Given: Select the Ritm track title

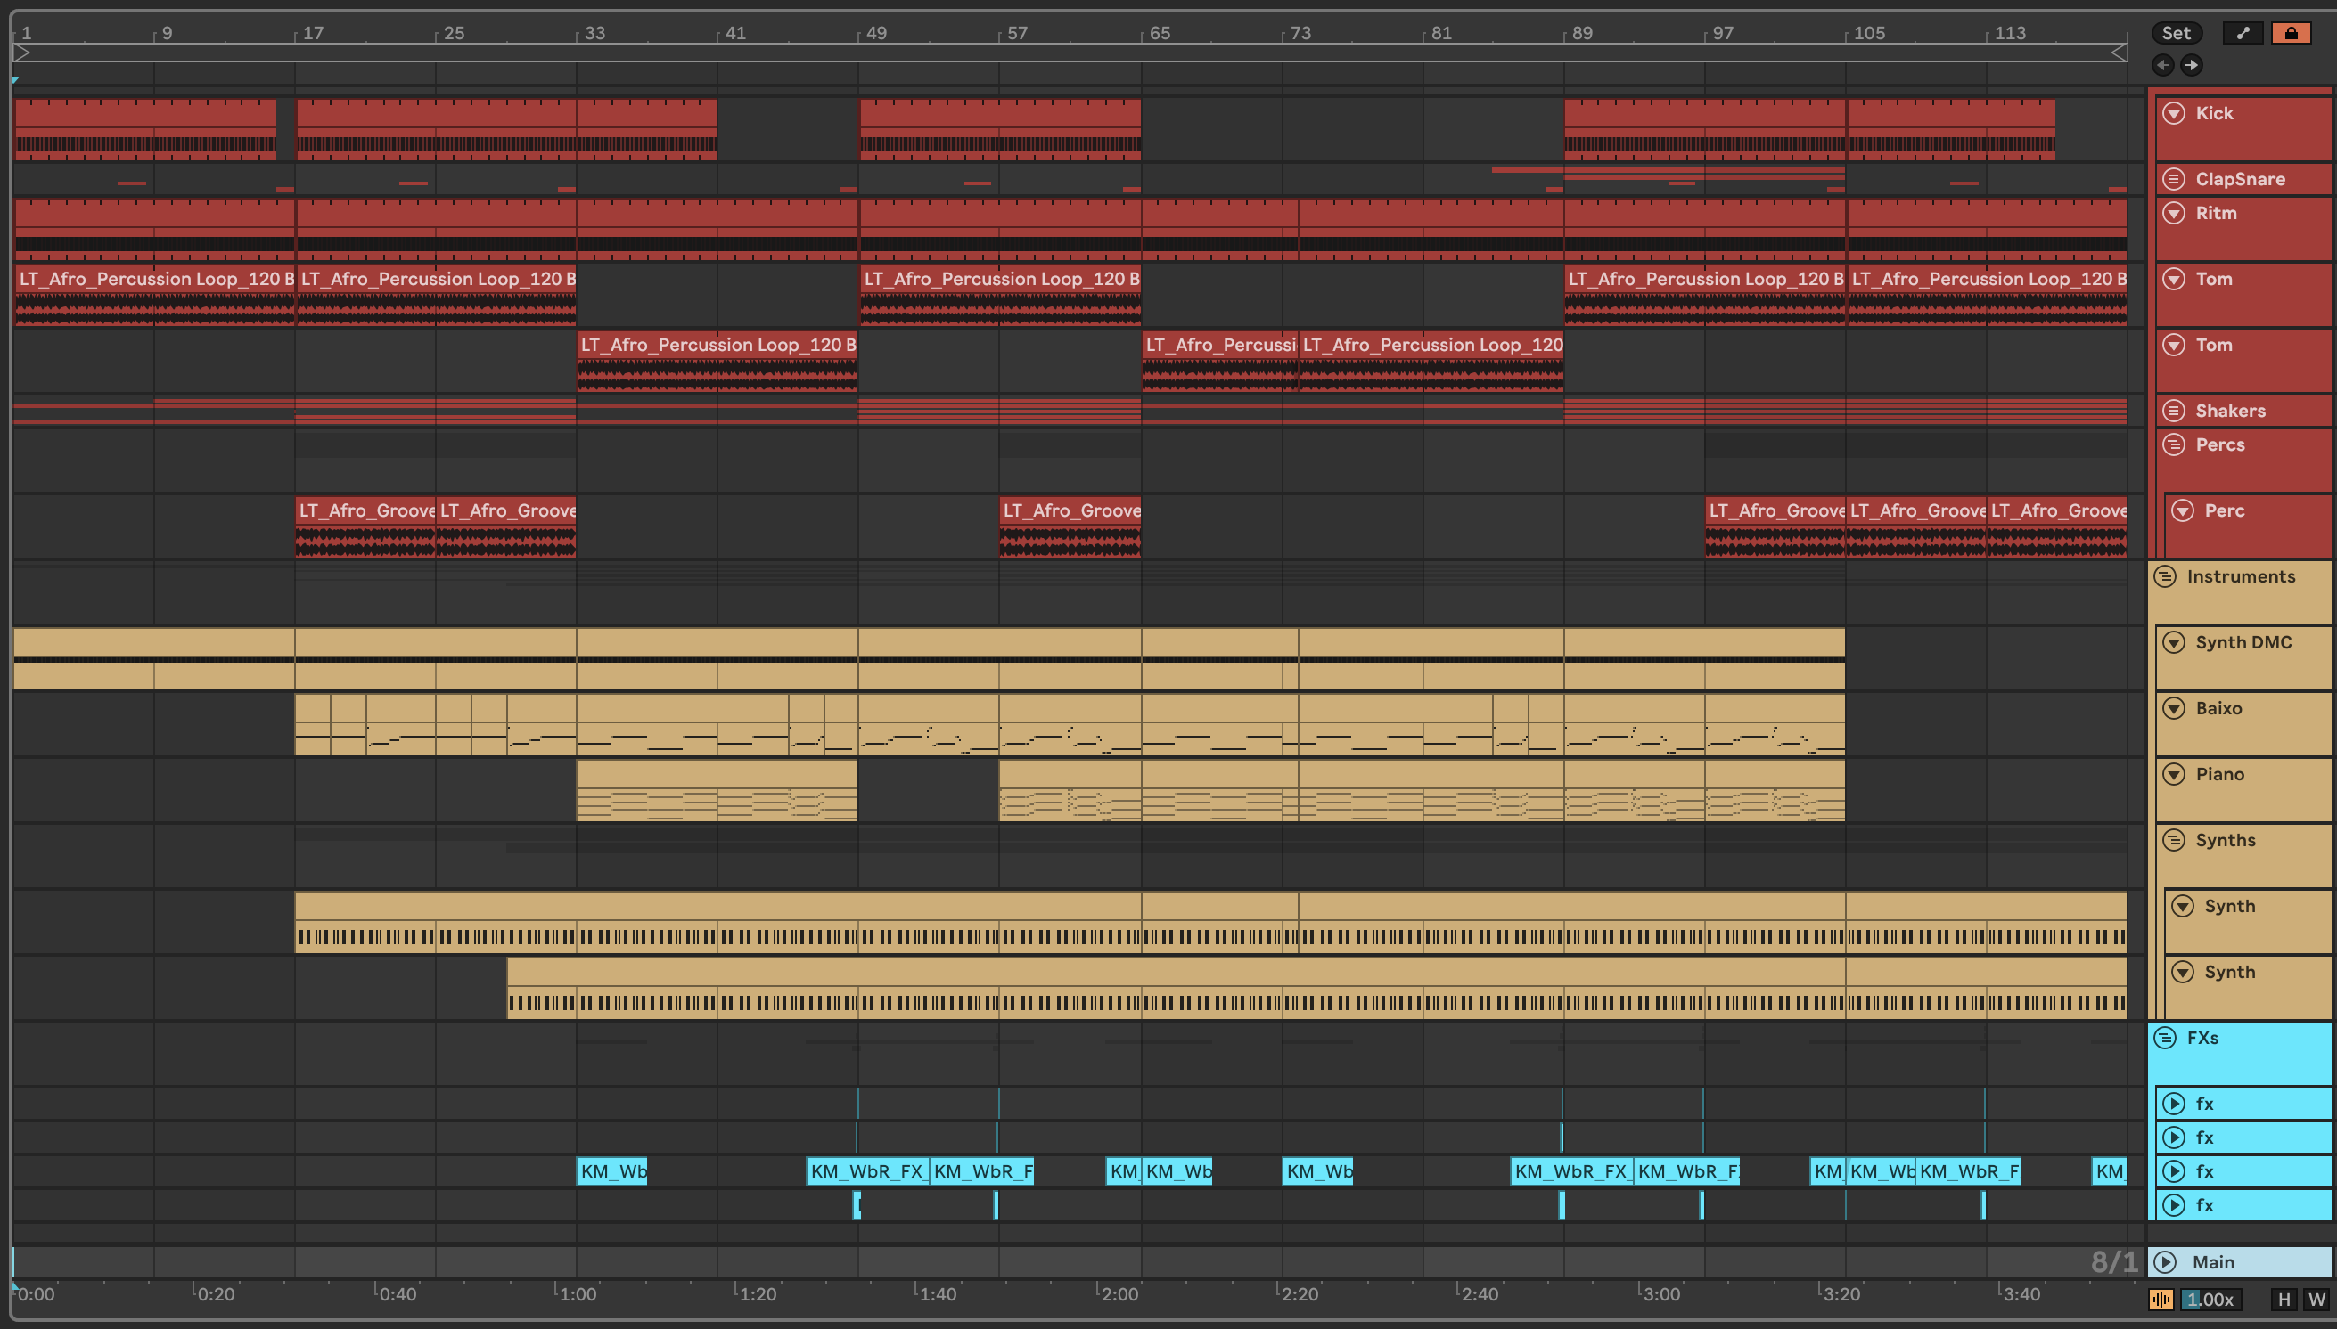Looking at the screenshot, I should click(2217, 213).
